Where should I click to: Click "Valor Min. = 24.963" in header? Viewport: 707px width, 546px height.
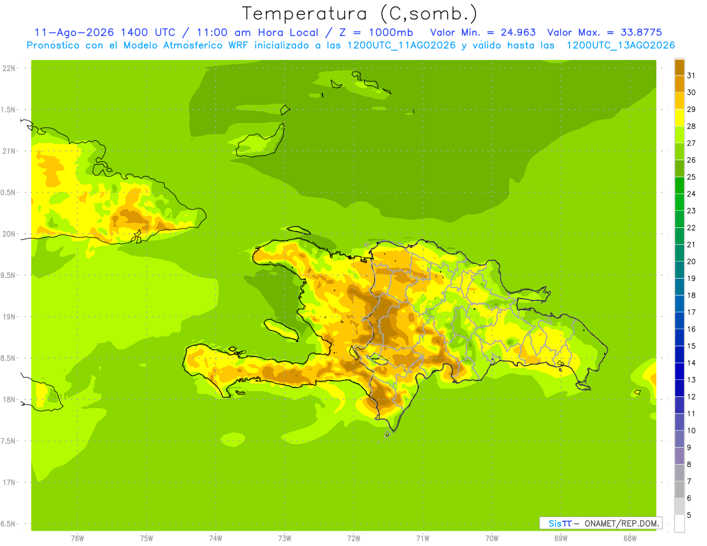483,32
